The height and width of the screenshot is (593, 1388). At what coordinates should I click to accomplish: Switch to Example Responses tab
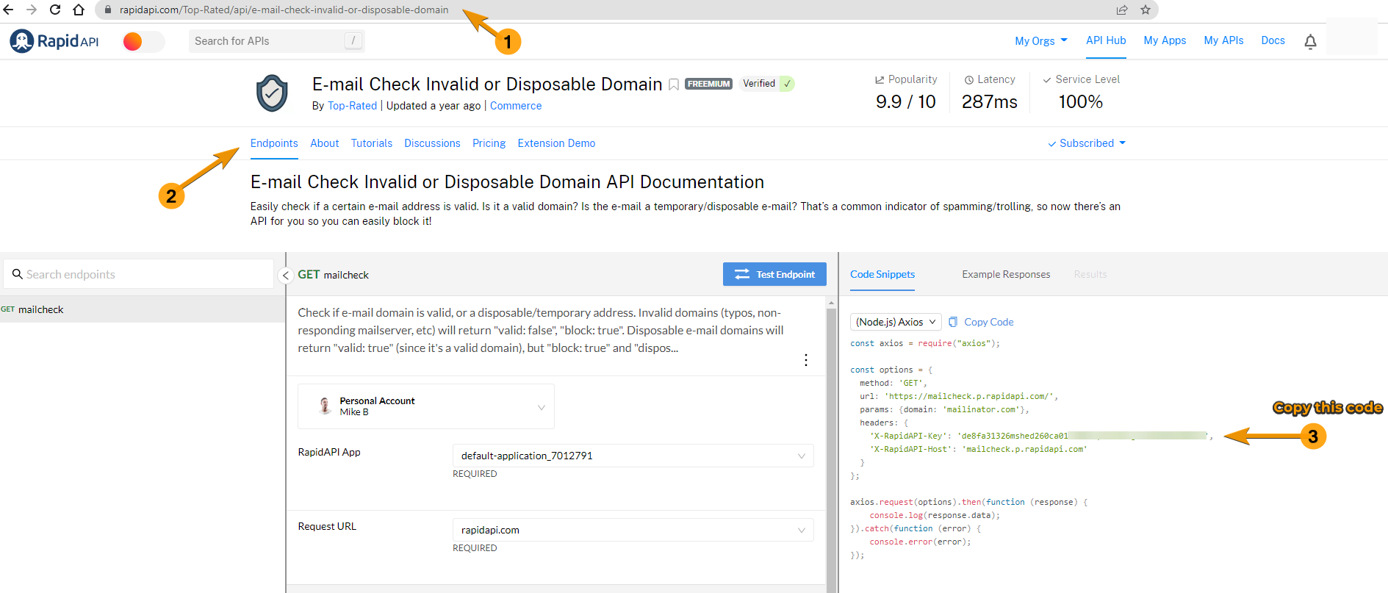click(x=1006, y=274)
